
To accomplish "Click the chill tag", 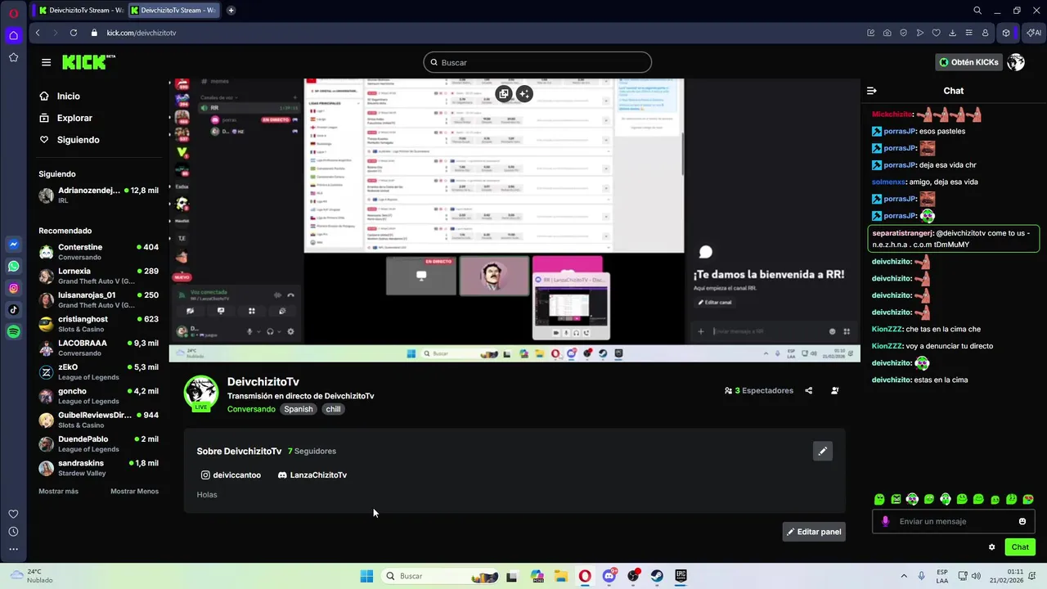I will tap(333, 409).
